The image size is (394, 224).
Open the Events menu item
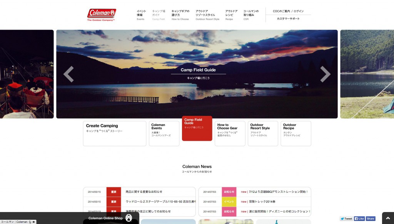point(141,15)
